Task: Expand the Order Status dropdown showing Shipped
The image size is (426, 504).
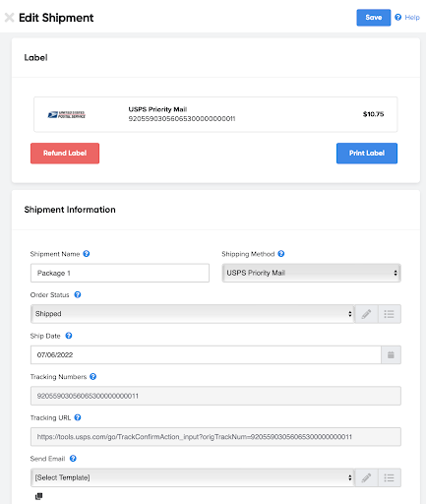Action: [193, 314]
